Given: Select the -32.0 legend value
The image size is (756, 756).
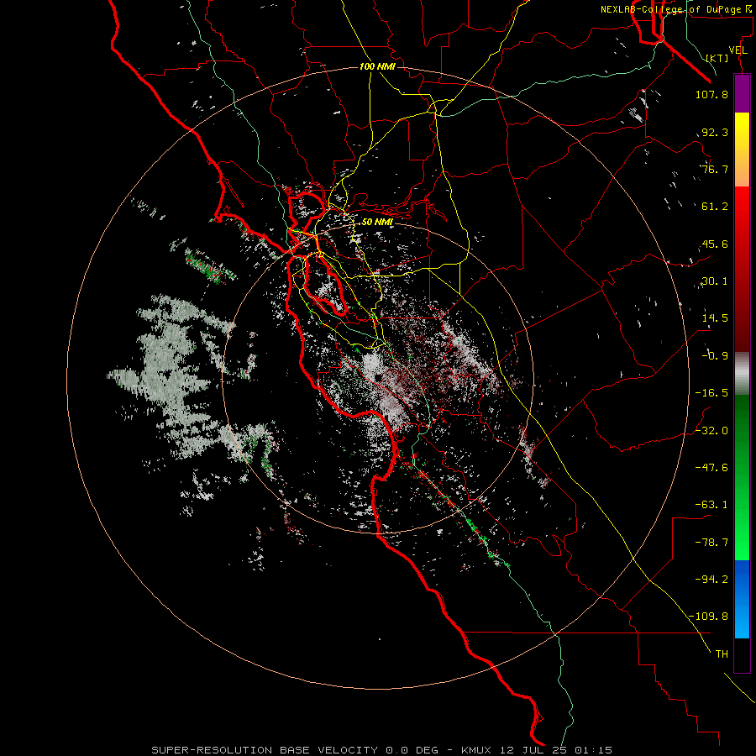Looking at the screenshot, I should click(711, 431).
